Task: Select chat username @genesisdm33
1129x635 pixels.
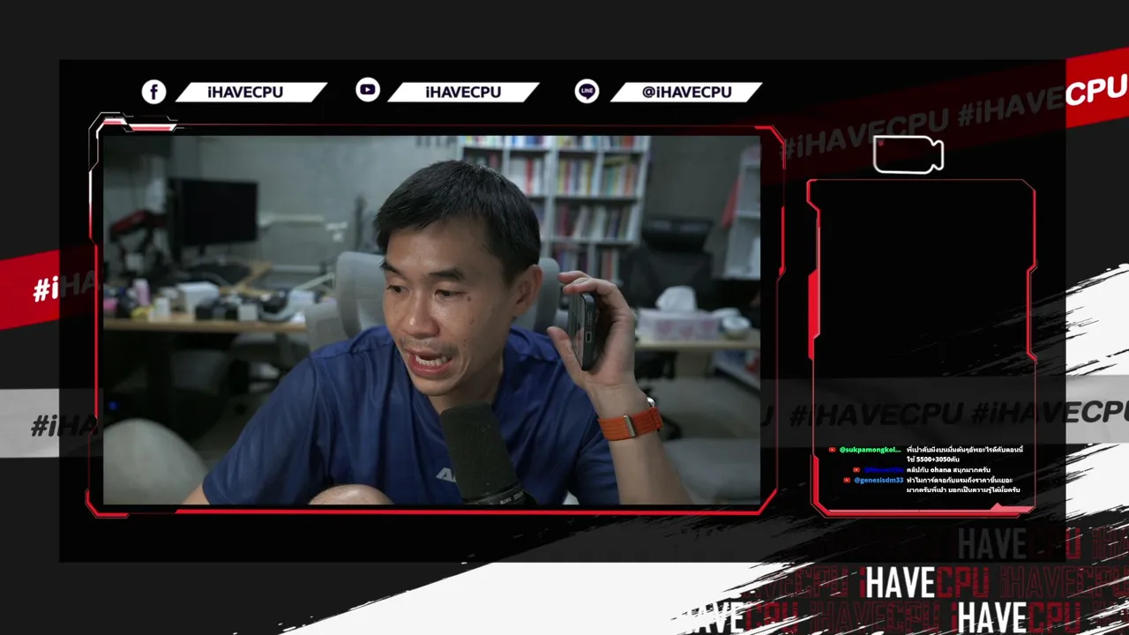Action: 879,481
